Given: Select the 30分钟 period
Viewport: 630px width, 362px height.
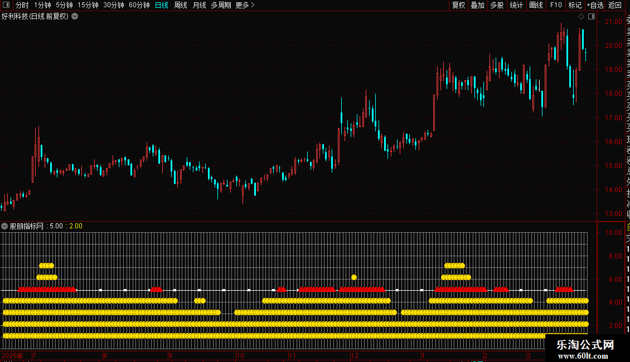Looking at the screenshot, I should (114, 5).
